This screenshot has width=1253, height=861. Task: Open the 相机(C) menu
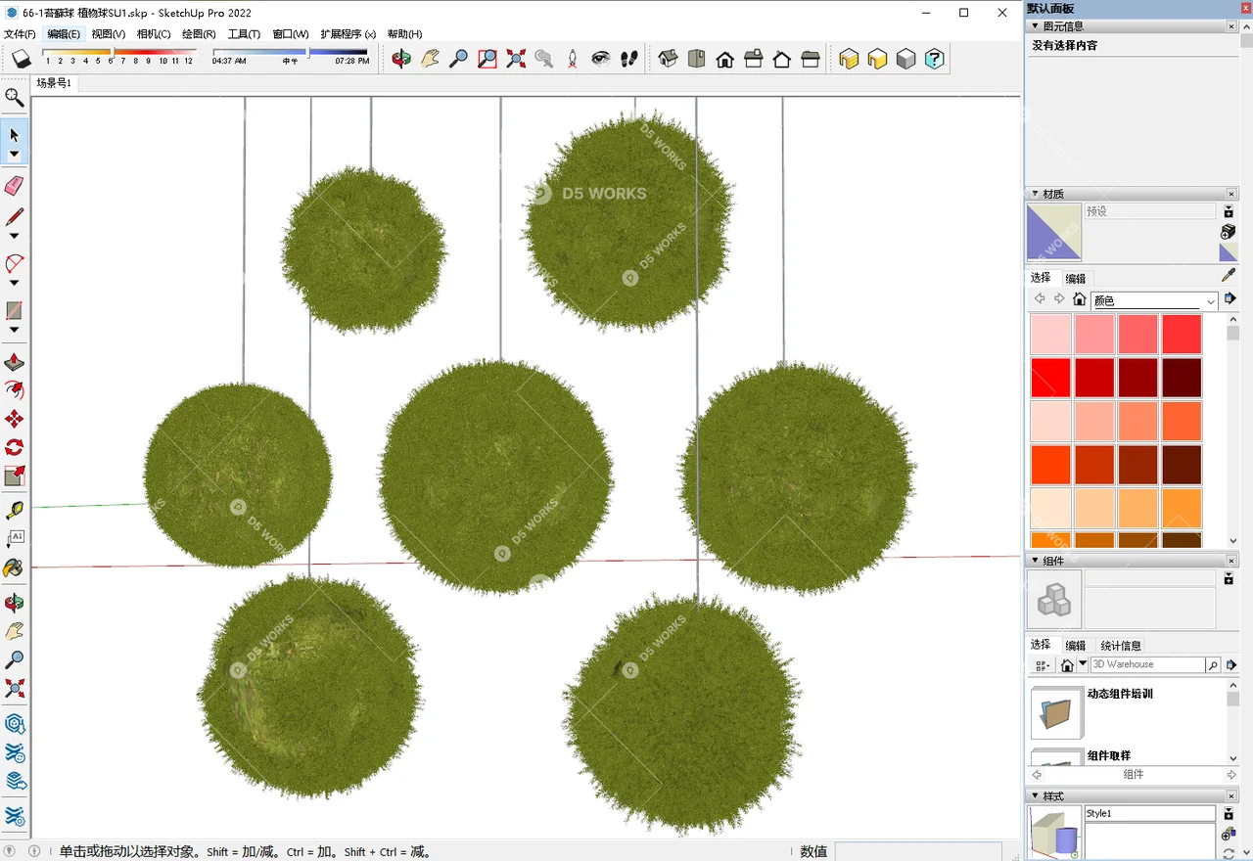[153, 34]
